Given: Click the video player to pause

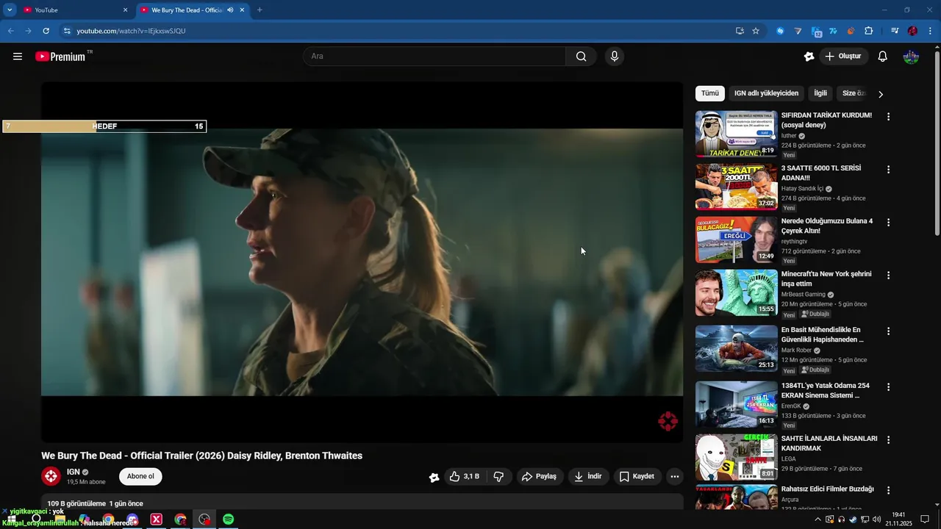Looking at the screenshot, I should 362,262.
